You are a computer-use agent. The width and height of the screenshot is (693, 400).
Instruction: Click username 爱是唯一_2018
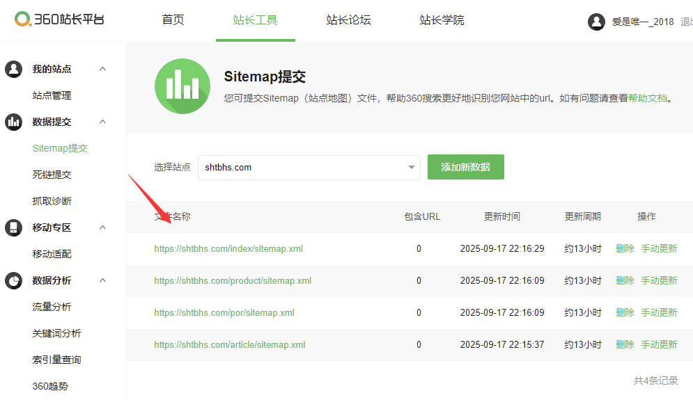[643, 22]
